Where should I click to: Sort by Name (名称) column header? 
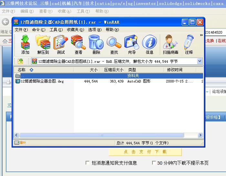[x=44, y=70]
